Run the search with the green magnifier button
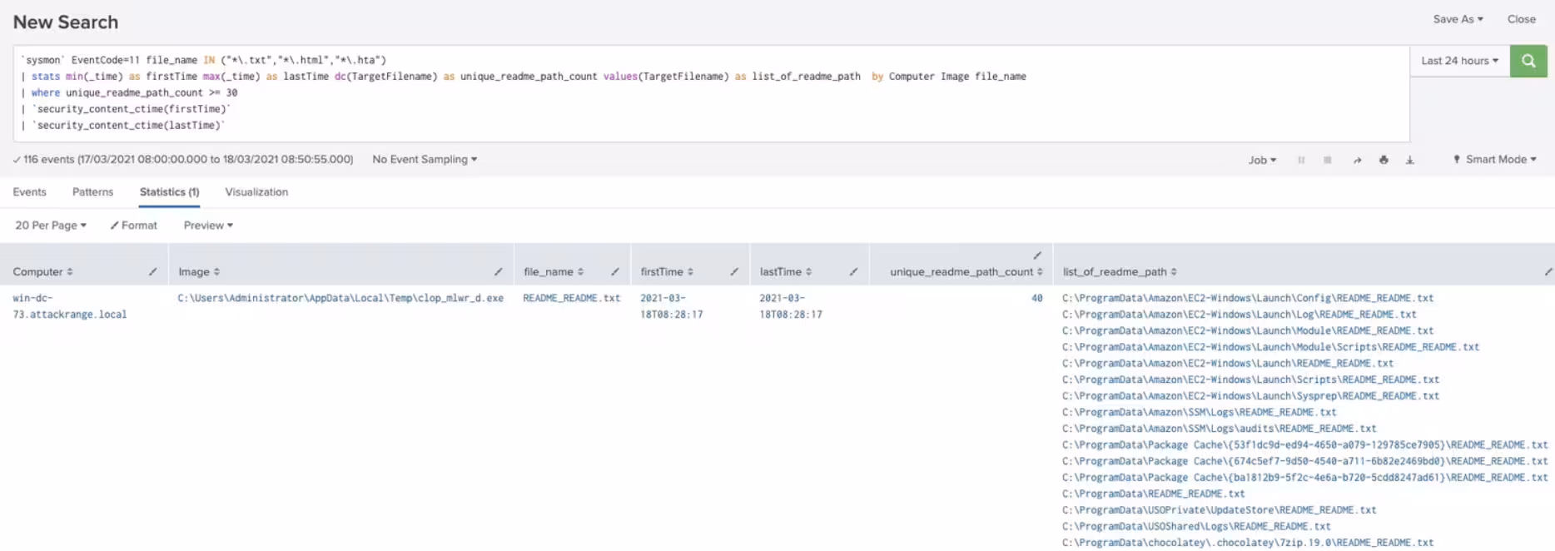Image resolution: width=1555 pixels, height=551 pixels. pyautogui.click(x=1528, y=61)
